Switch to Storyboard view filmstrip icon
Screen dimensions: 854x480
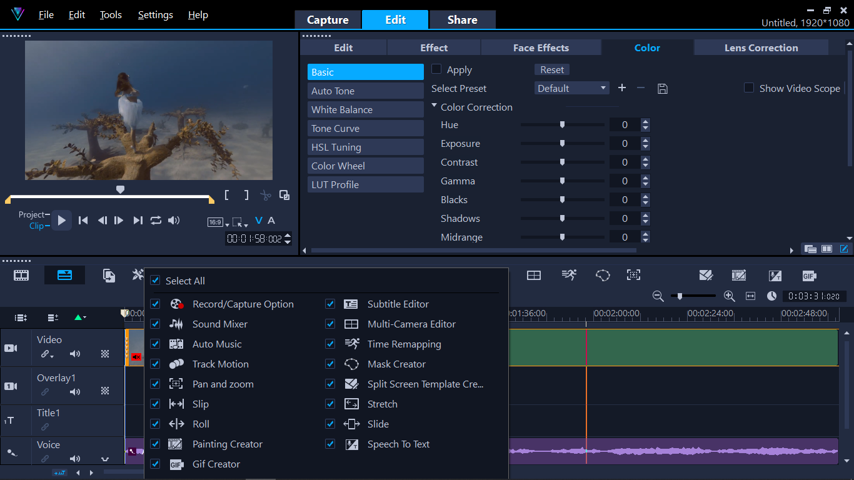[21, 275]
